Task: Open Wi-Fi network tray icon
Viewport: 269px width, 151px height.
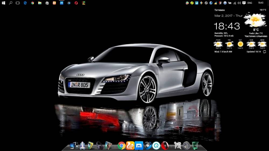Action: point(235,3)
